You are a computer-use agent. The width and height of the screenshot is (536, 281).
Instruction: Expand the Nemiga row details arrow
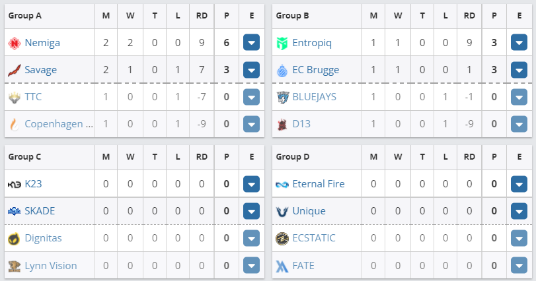[x=251, y=44]
